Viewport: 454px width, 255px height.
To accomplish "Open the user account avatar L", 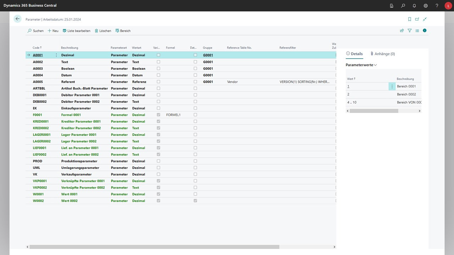I will pyautogui.click(x=448, y=6).
